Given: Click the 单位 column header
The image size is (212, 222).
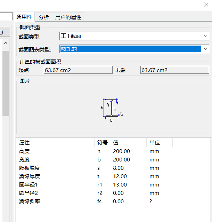Looking at the screenshot, I should [x=160, y=142].
